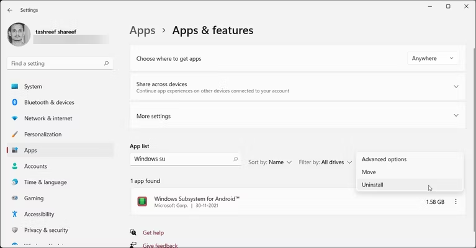
Task: Select the Accessibility label
Action: click(39, 214)
